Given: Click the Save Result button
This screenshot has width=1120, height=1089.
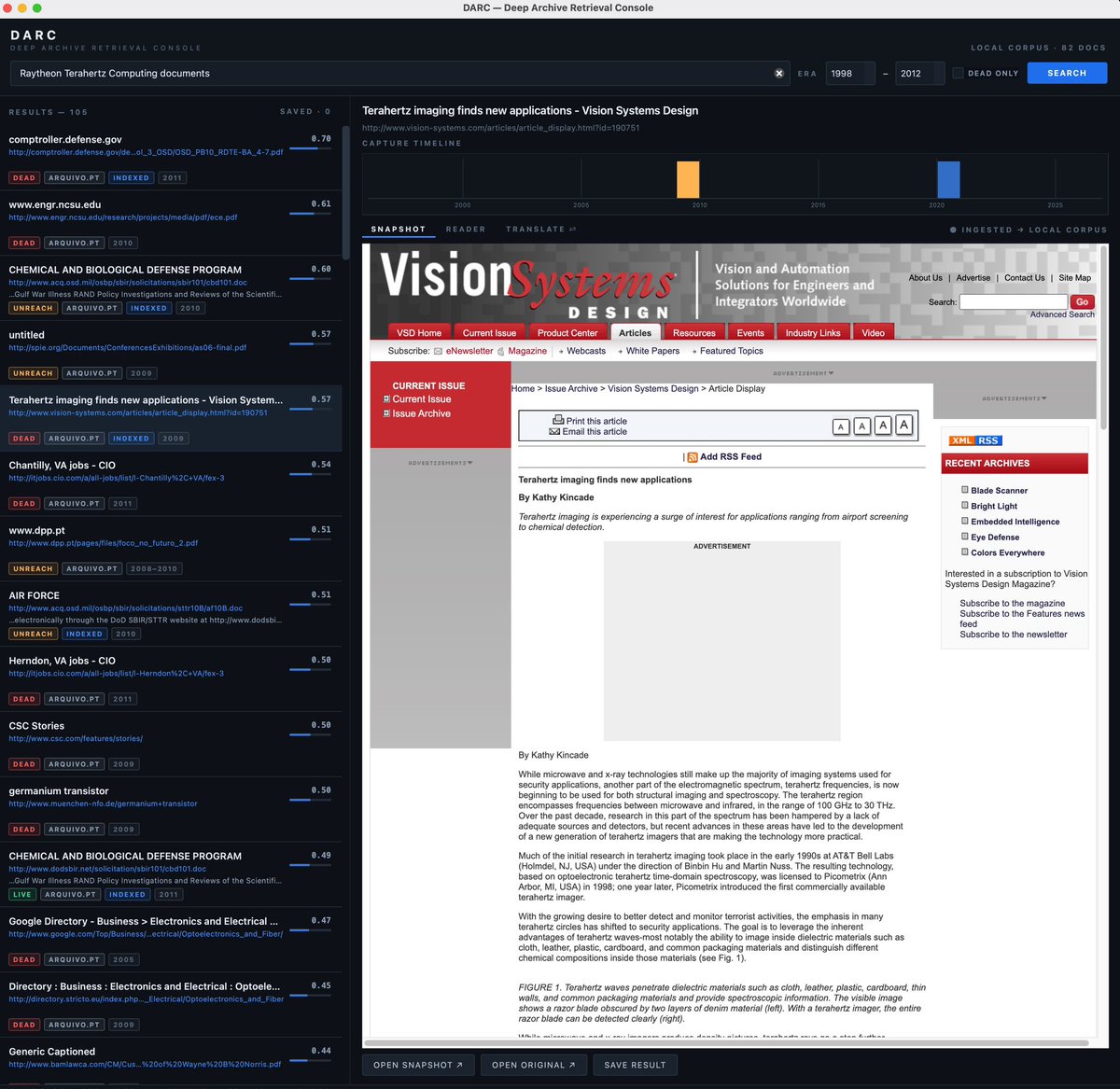Looking at the screenshot, I should click(636, 1065).
